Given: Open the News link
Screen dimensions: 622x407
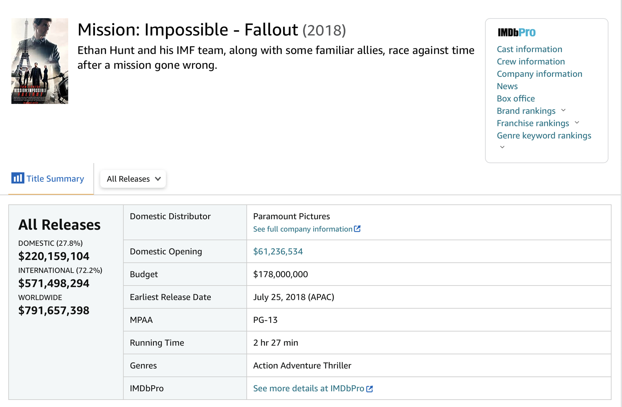Looking at the screenshot, I should pos(507,86).
